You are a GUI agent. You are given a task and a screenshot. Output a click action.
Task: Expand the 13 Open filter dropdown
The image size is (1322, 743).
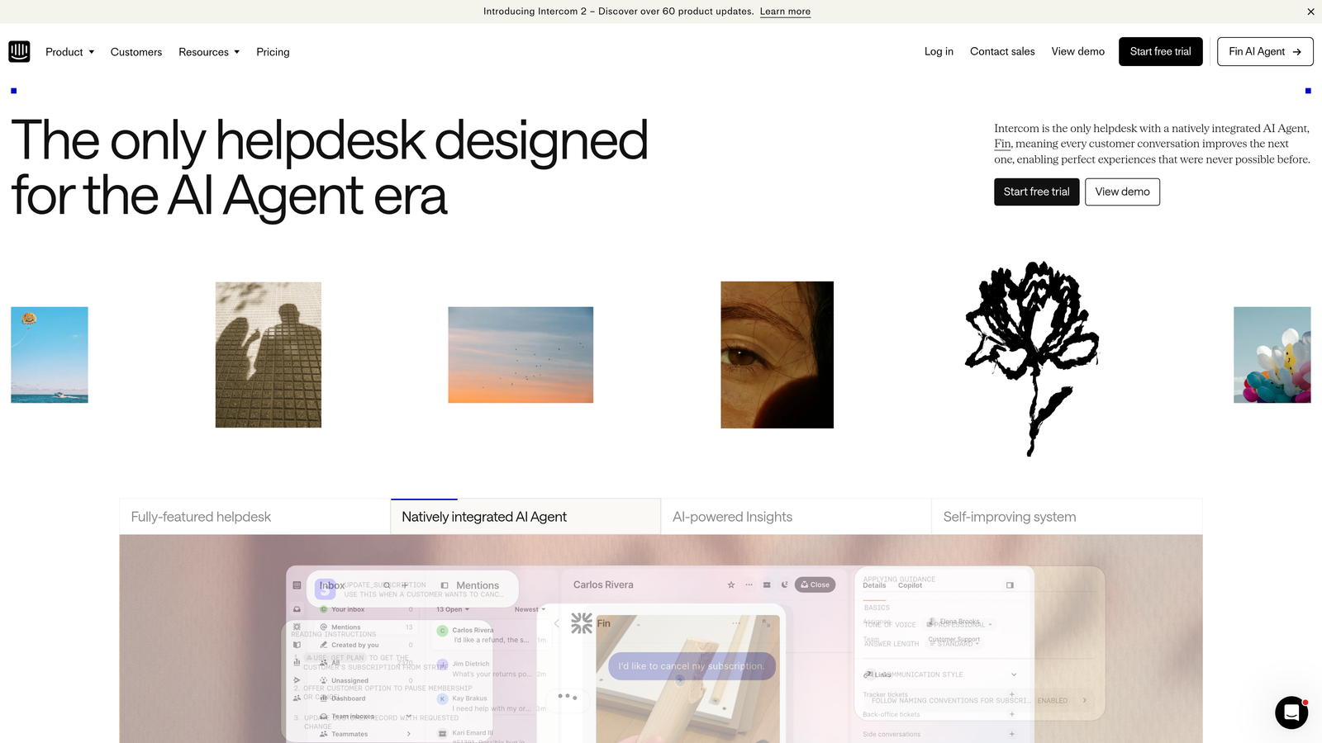(453, 609)
